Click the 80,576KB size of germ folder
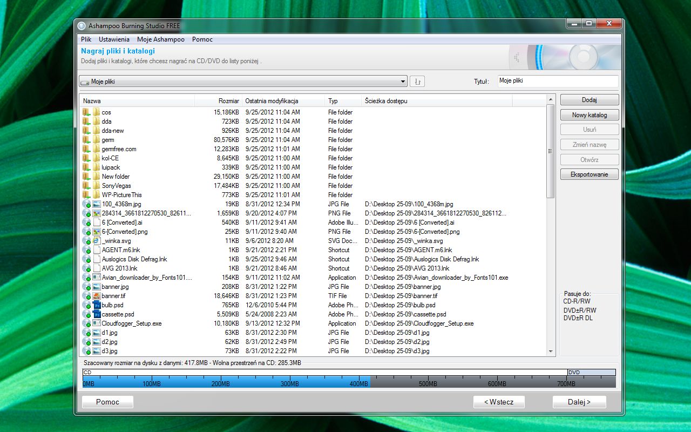This screenshot has height=432, width=691. click(x=226, y=140)
